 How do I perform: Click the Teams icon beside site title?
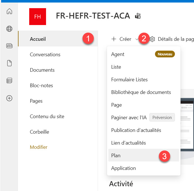click(138, 16)
